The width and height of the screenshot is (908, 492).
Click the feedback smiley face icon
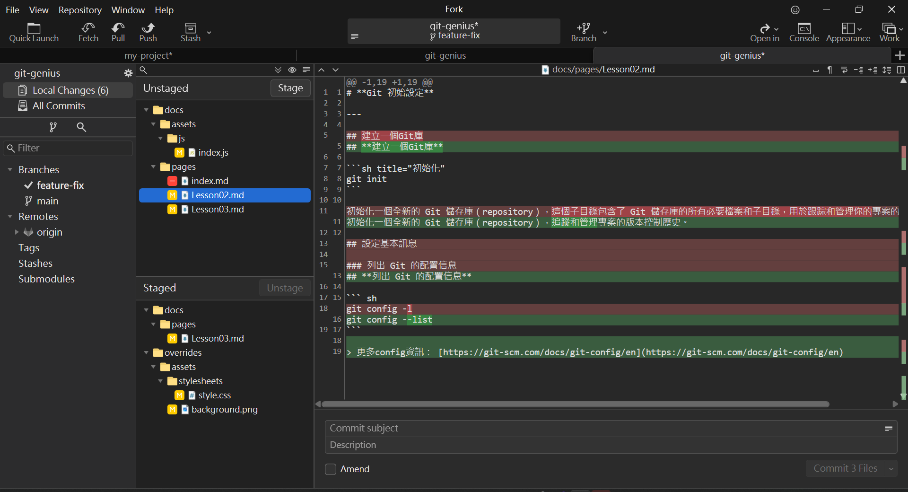(795, 9)
